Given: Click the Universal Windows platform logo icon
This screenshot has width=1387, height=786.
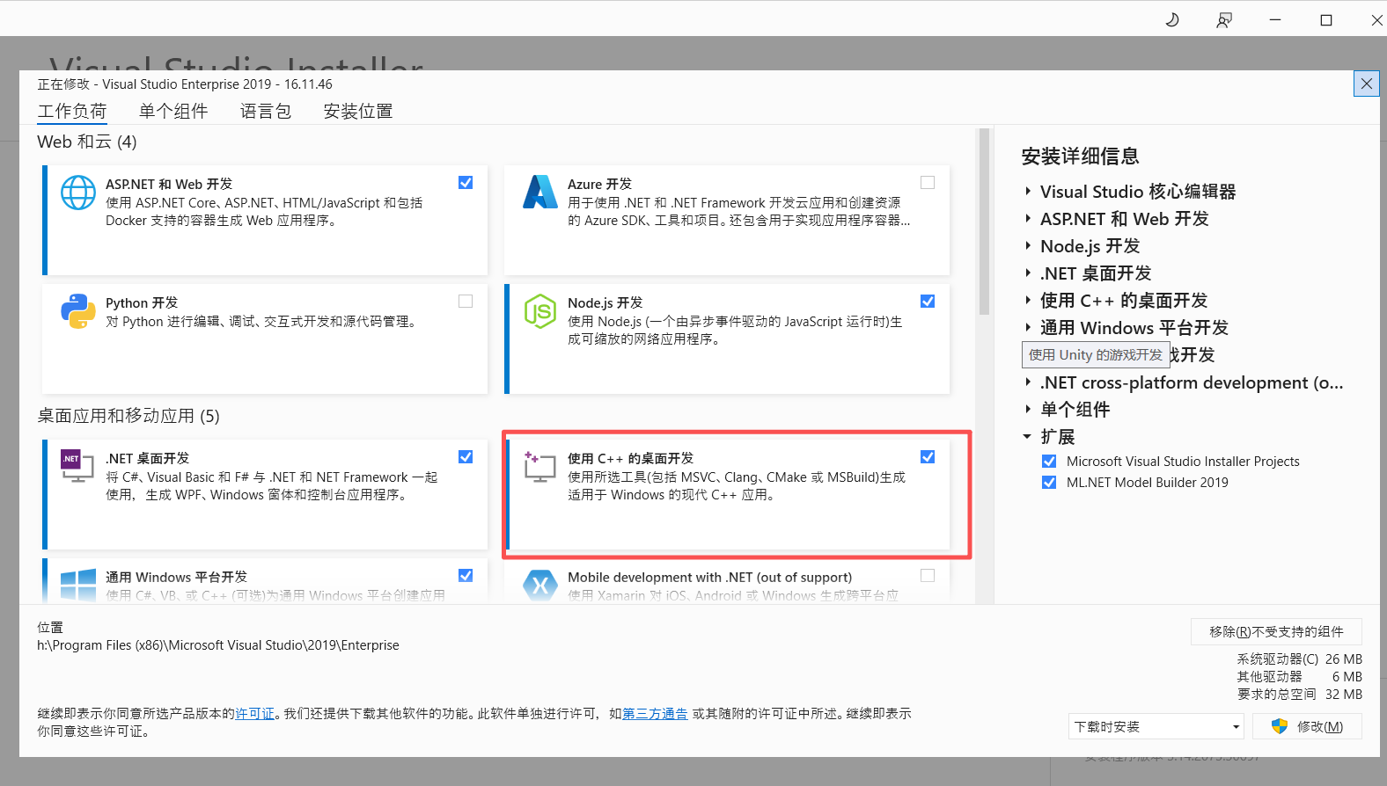Looking at the screenshot, I should click(78, 585).
